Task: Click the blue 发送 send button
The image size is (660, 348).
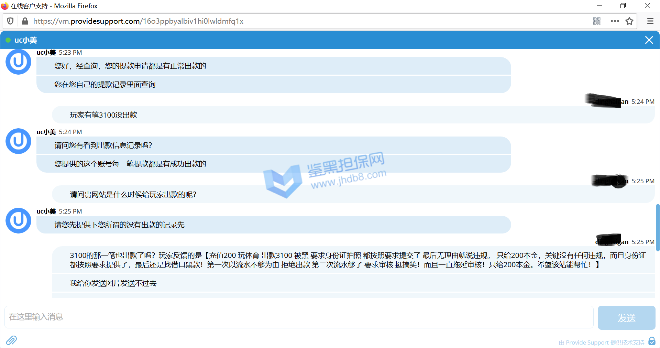Action: [626, 318]
